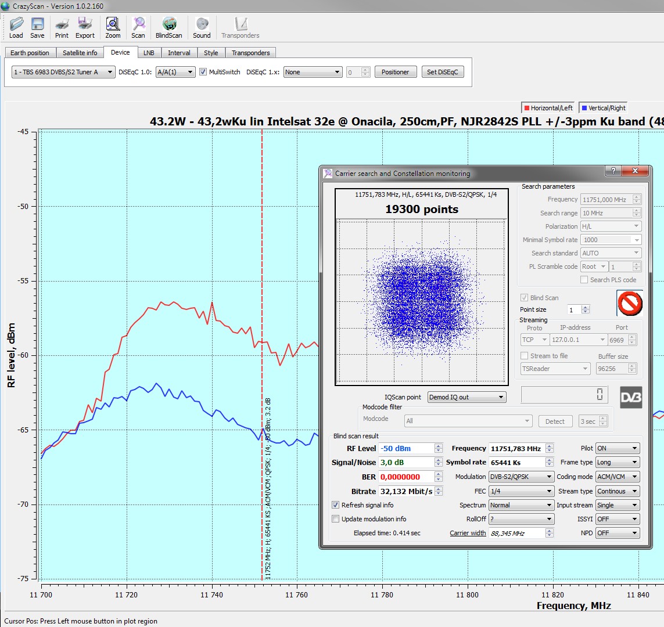Open the Frame type Long dropdown
Image resolution: width=664 pixels, height=627 pixels.
coord(618,463)
